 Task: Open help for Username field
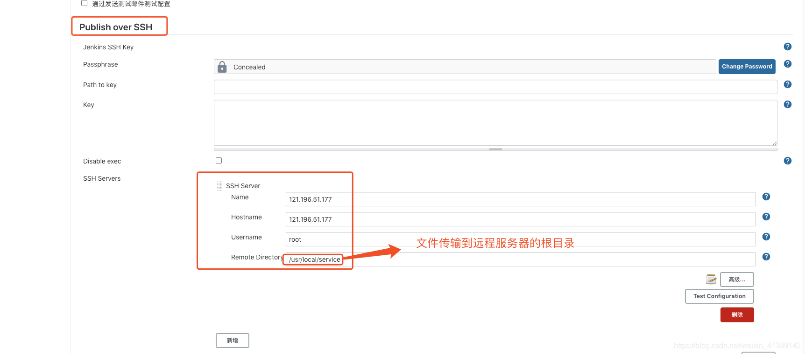click(766, 237)
